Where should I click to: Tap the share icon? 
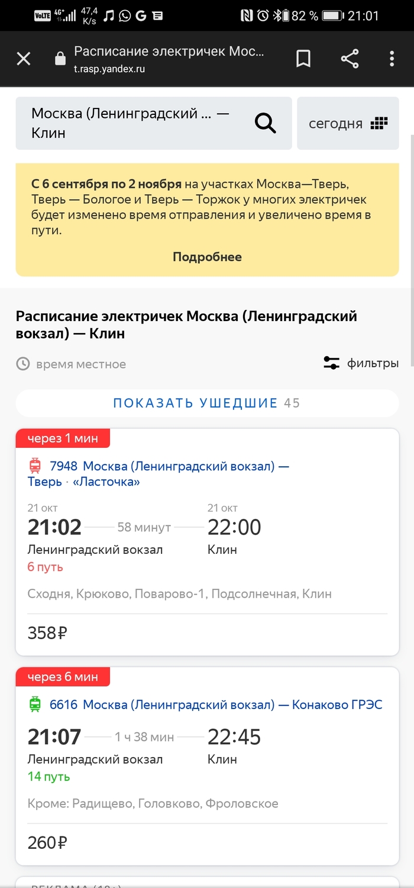350,59
